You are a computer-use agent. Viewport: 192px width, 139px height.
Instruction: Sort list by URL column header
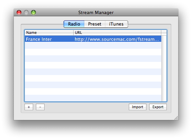coord(117,33)
